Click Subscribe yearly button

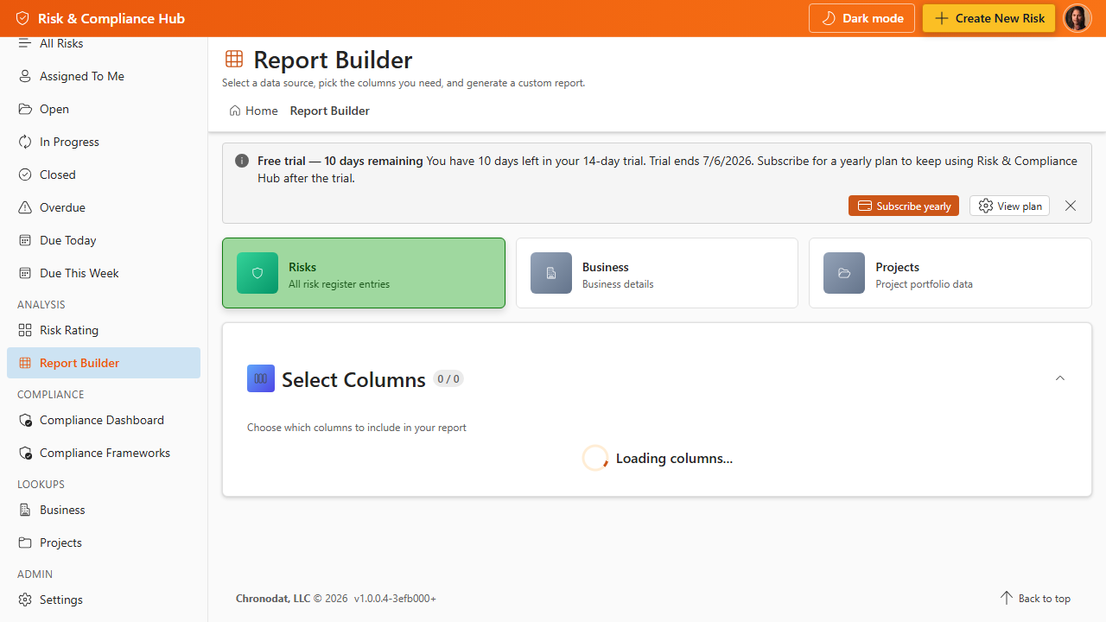(904, 206)
